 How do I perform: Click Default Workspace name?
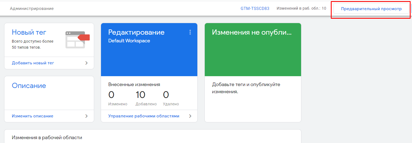[x=129, y=41]
